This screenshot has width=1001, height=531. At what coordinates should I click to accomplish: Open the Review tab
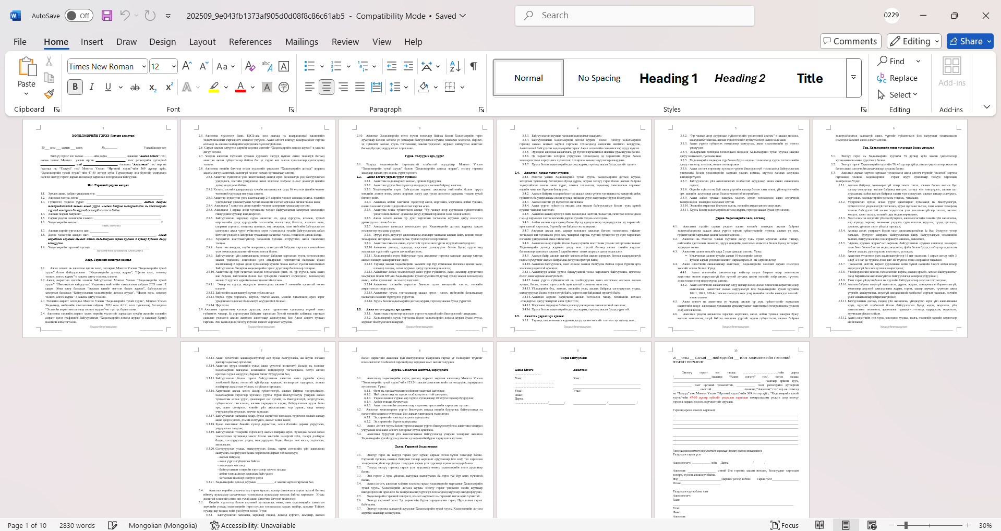pos(345,42)
